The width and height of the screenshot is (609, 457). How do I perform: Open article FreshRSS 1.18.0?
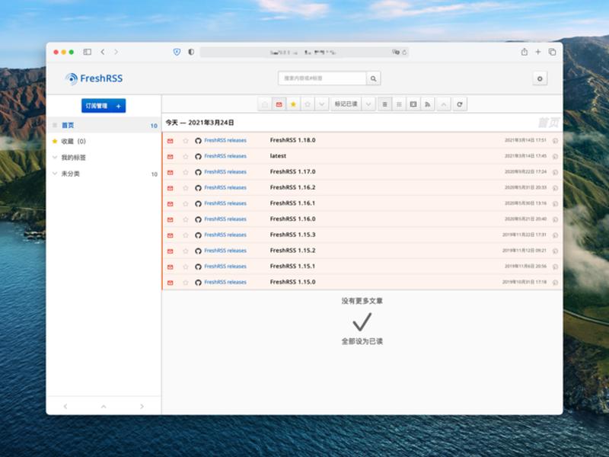292,140
